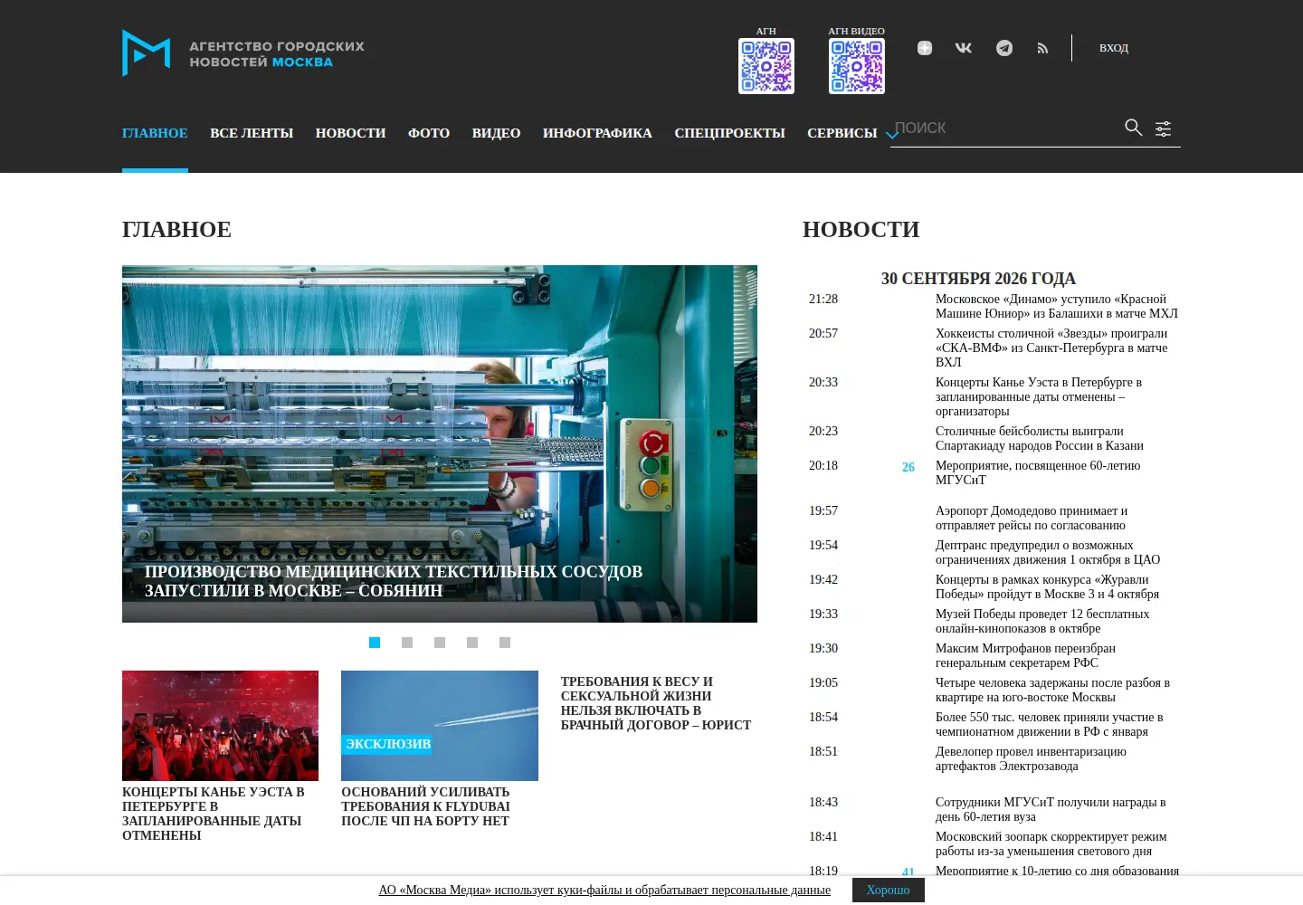This screenshot has height=905, width=1303.
Task: Select the fourth carousel slide dot
Action: tap(472, 643)
